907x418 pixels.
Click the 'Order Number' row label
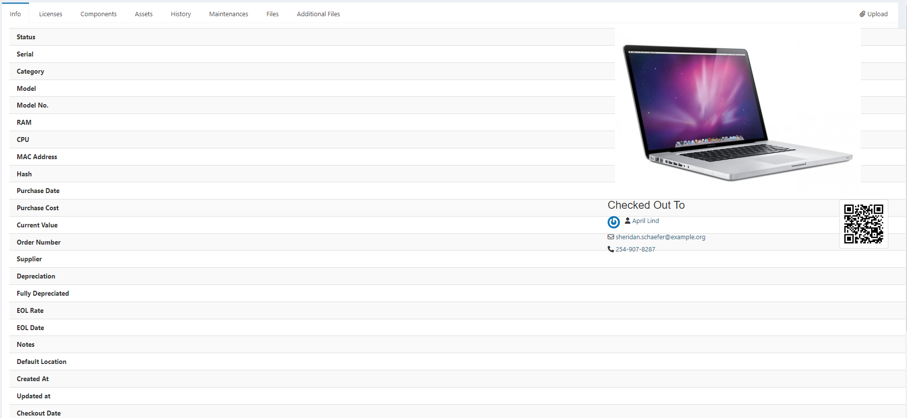38,242
